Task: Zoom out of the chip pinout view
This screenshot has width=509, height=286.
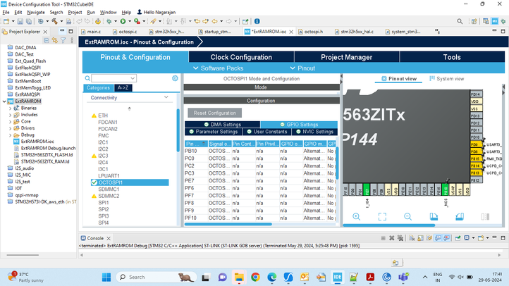Action: [407, 216]
